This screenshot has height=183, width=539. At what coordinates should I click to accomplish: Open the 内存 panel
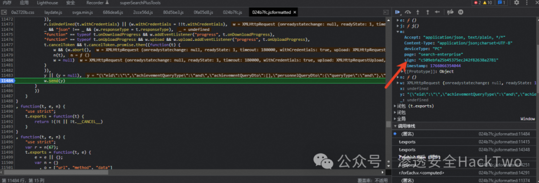pos(7,3)
